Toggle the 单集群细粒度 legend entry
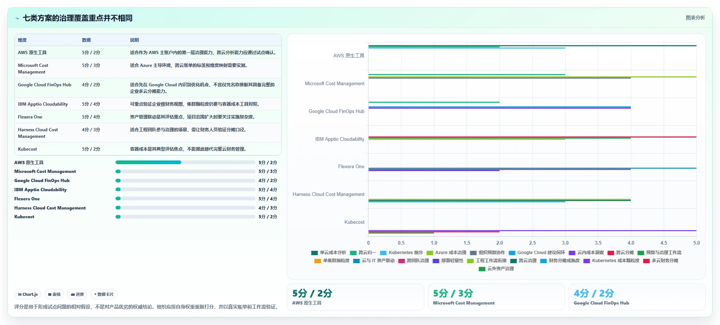720x325 pixels. click(x=332, y=261)
